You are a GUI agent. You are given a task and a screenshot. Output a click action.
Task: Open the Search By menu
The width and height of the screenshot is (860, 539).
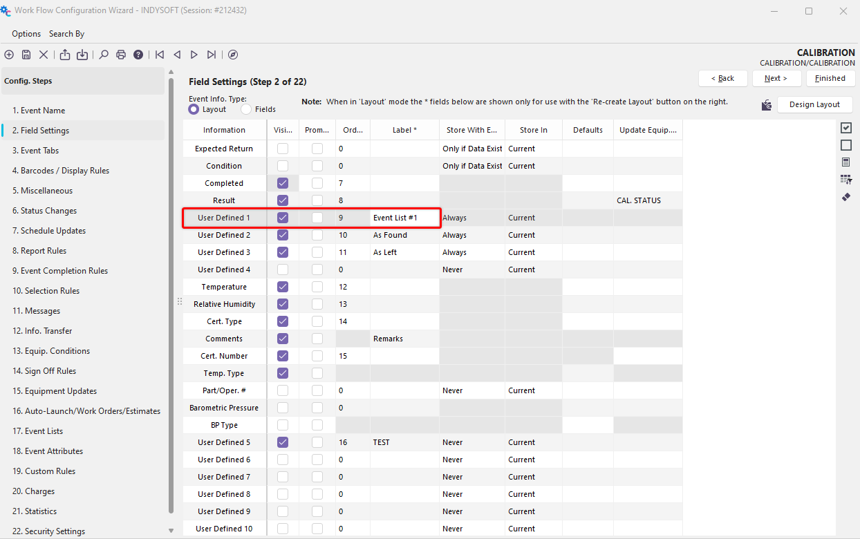click(x=66, y=34)
